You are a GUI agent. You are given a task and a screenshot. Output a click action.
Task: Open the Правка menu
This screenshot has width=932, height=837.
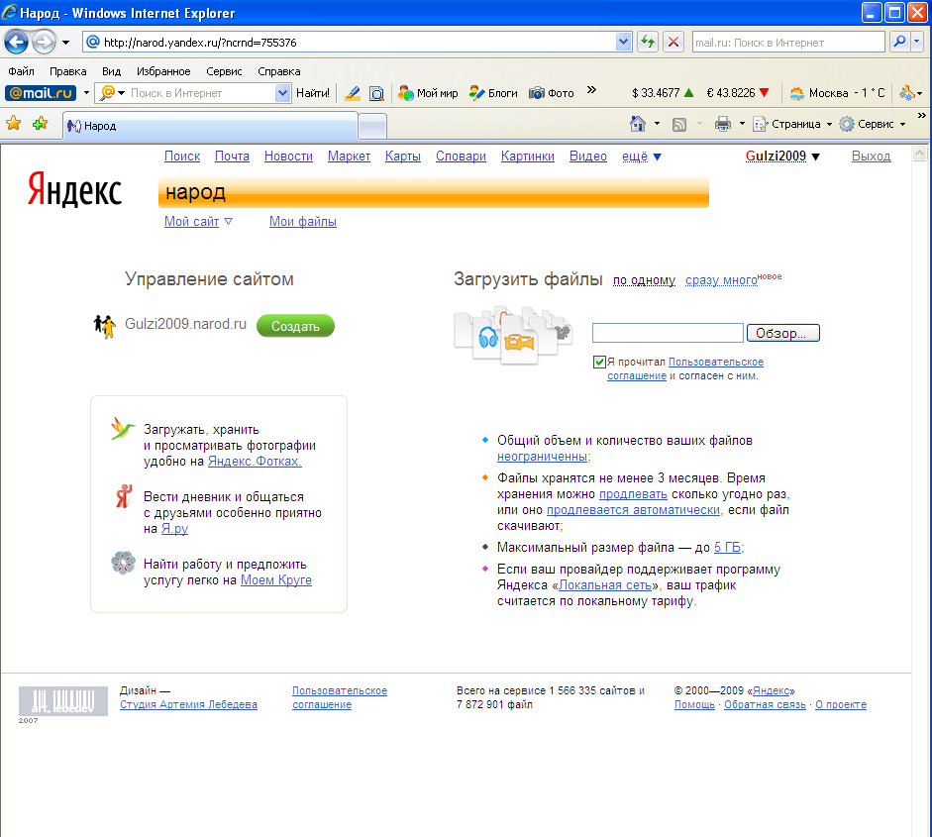click(67, 71)
